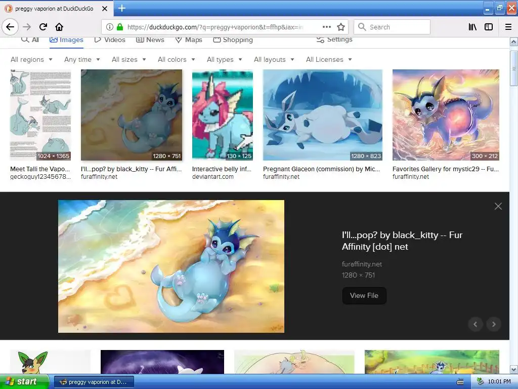
Task: Select the 1280 × 751 beach thumbnail
Action: (132, 115)
